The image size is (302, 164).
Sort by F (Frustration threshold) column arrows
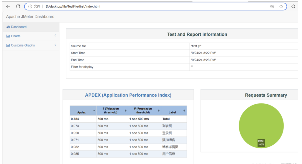pos(158,111)
